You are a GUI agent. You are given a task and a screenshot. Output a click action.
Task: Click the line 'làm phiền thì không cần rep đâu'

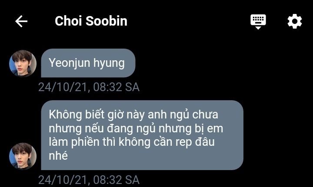[132, 142]
